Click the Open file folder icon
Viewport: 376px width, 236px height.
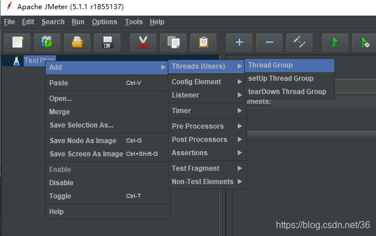(x=77, y=42)
